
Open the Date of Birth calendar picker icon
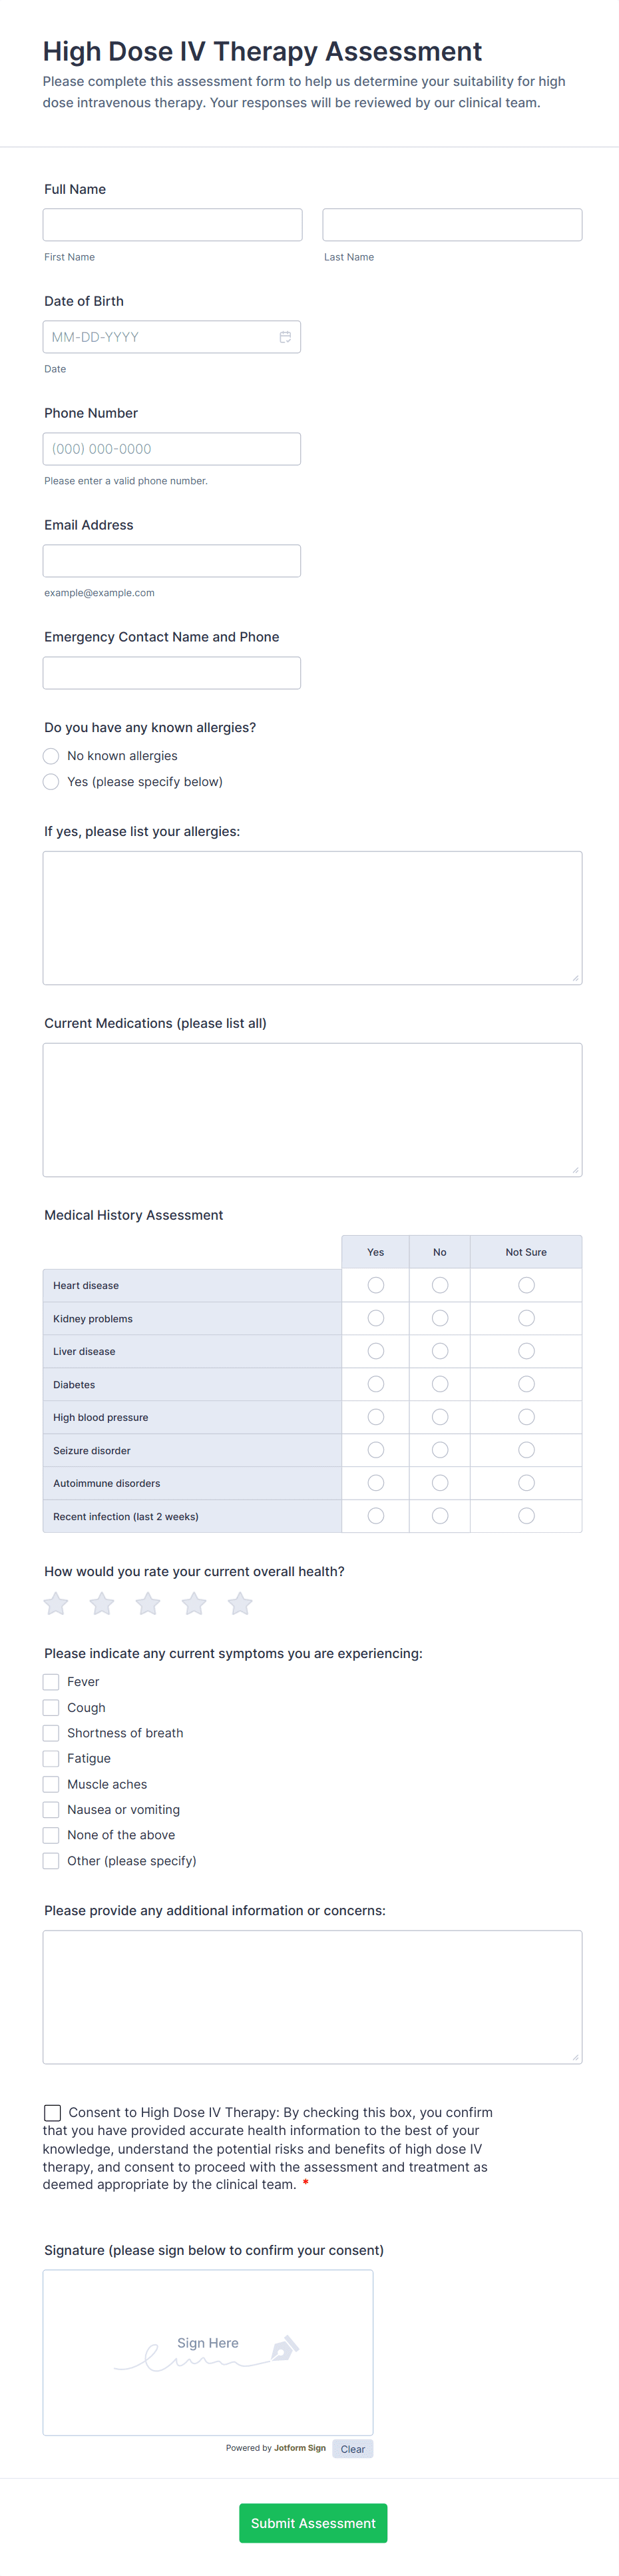click(x=285, y=337)
